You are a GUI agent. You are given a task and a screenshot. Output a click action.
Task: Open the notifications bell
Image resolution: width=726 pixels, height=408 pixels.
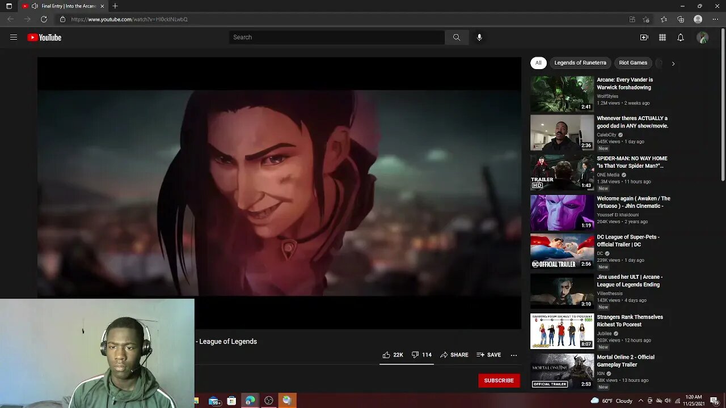click(x=681, y=37)
